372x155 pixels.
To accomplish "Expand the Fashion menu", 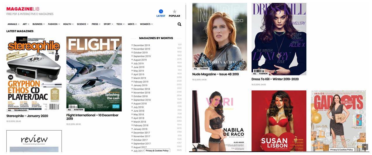I will tap(54, 24).
